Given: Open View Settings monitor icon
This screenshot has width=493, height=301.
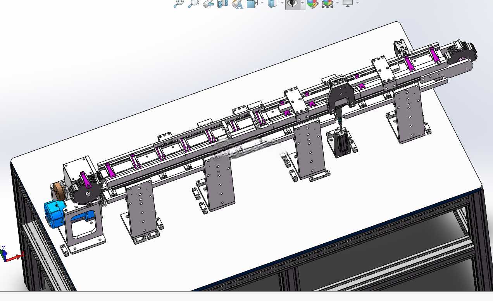Looking at the screenshot, I should click(348, 3).
